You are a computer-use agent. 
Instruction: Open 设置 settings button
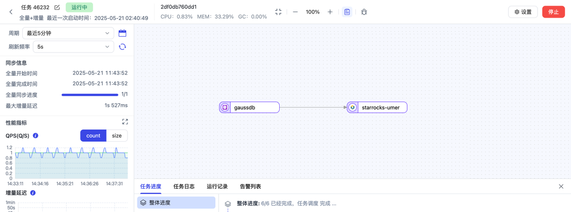pyautogui.click(x=523, y=12)
